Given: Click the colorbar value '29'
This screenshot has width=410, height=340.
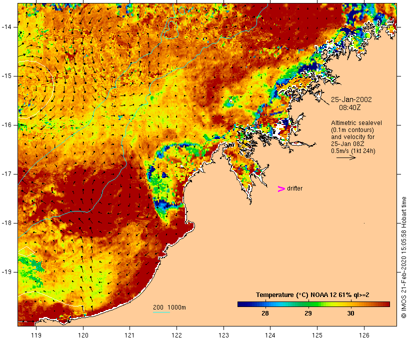Looking at the screenshot, I should pos(308,313).
